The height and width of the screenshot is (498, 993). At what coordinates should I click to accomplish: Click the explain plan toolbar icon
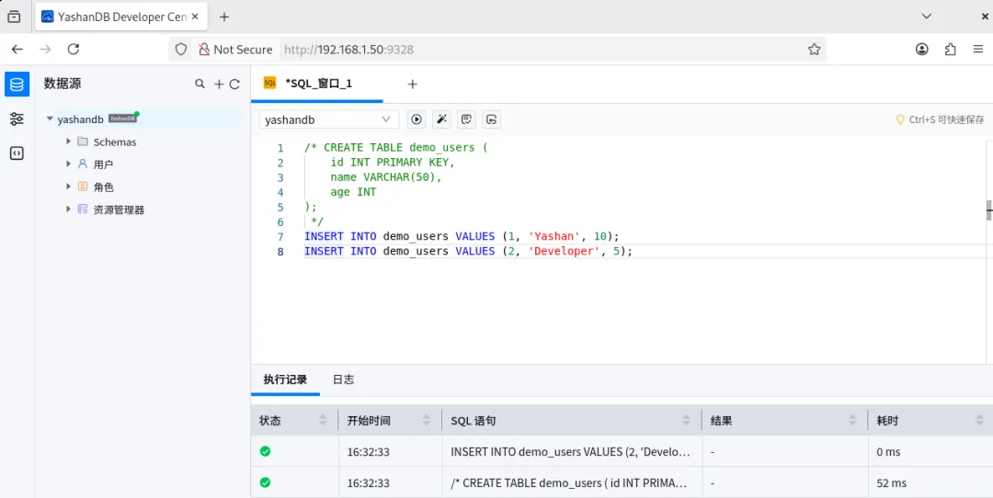pos(467,119)
